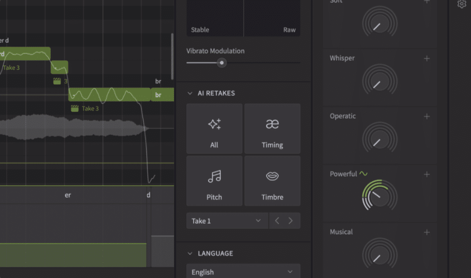Click the plus icon next to Operatic

tap(427, 116)
